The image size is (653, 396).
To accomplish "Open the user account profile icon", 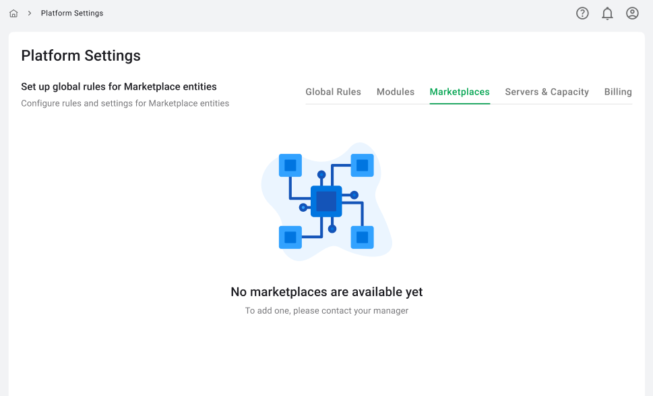I will [x=632, y=13].
